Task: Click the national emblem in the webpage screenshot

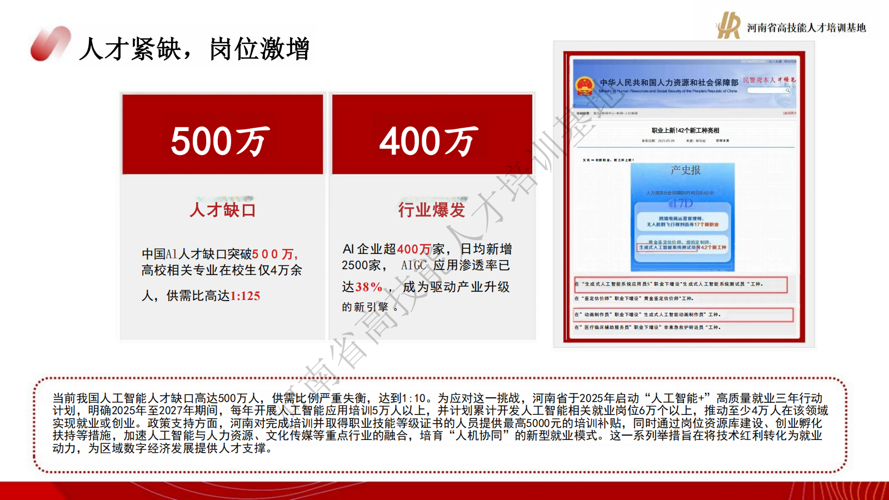Action: pos(585,87)
